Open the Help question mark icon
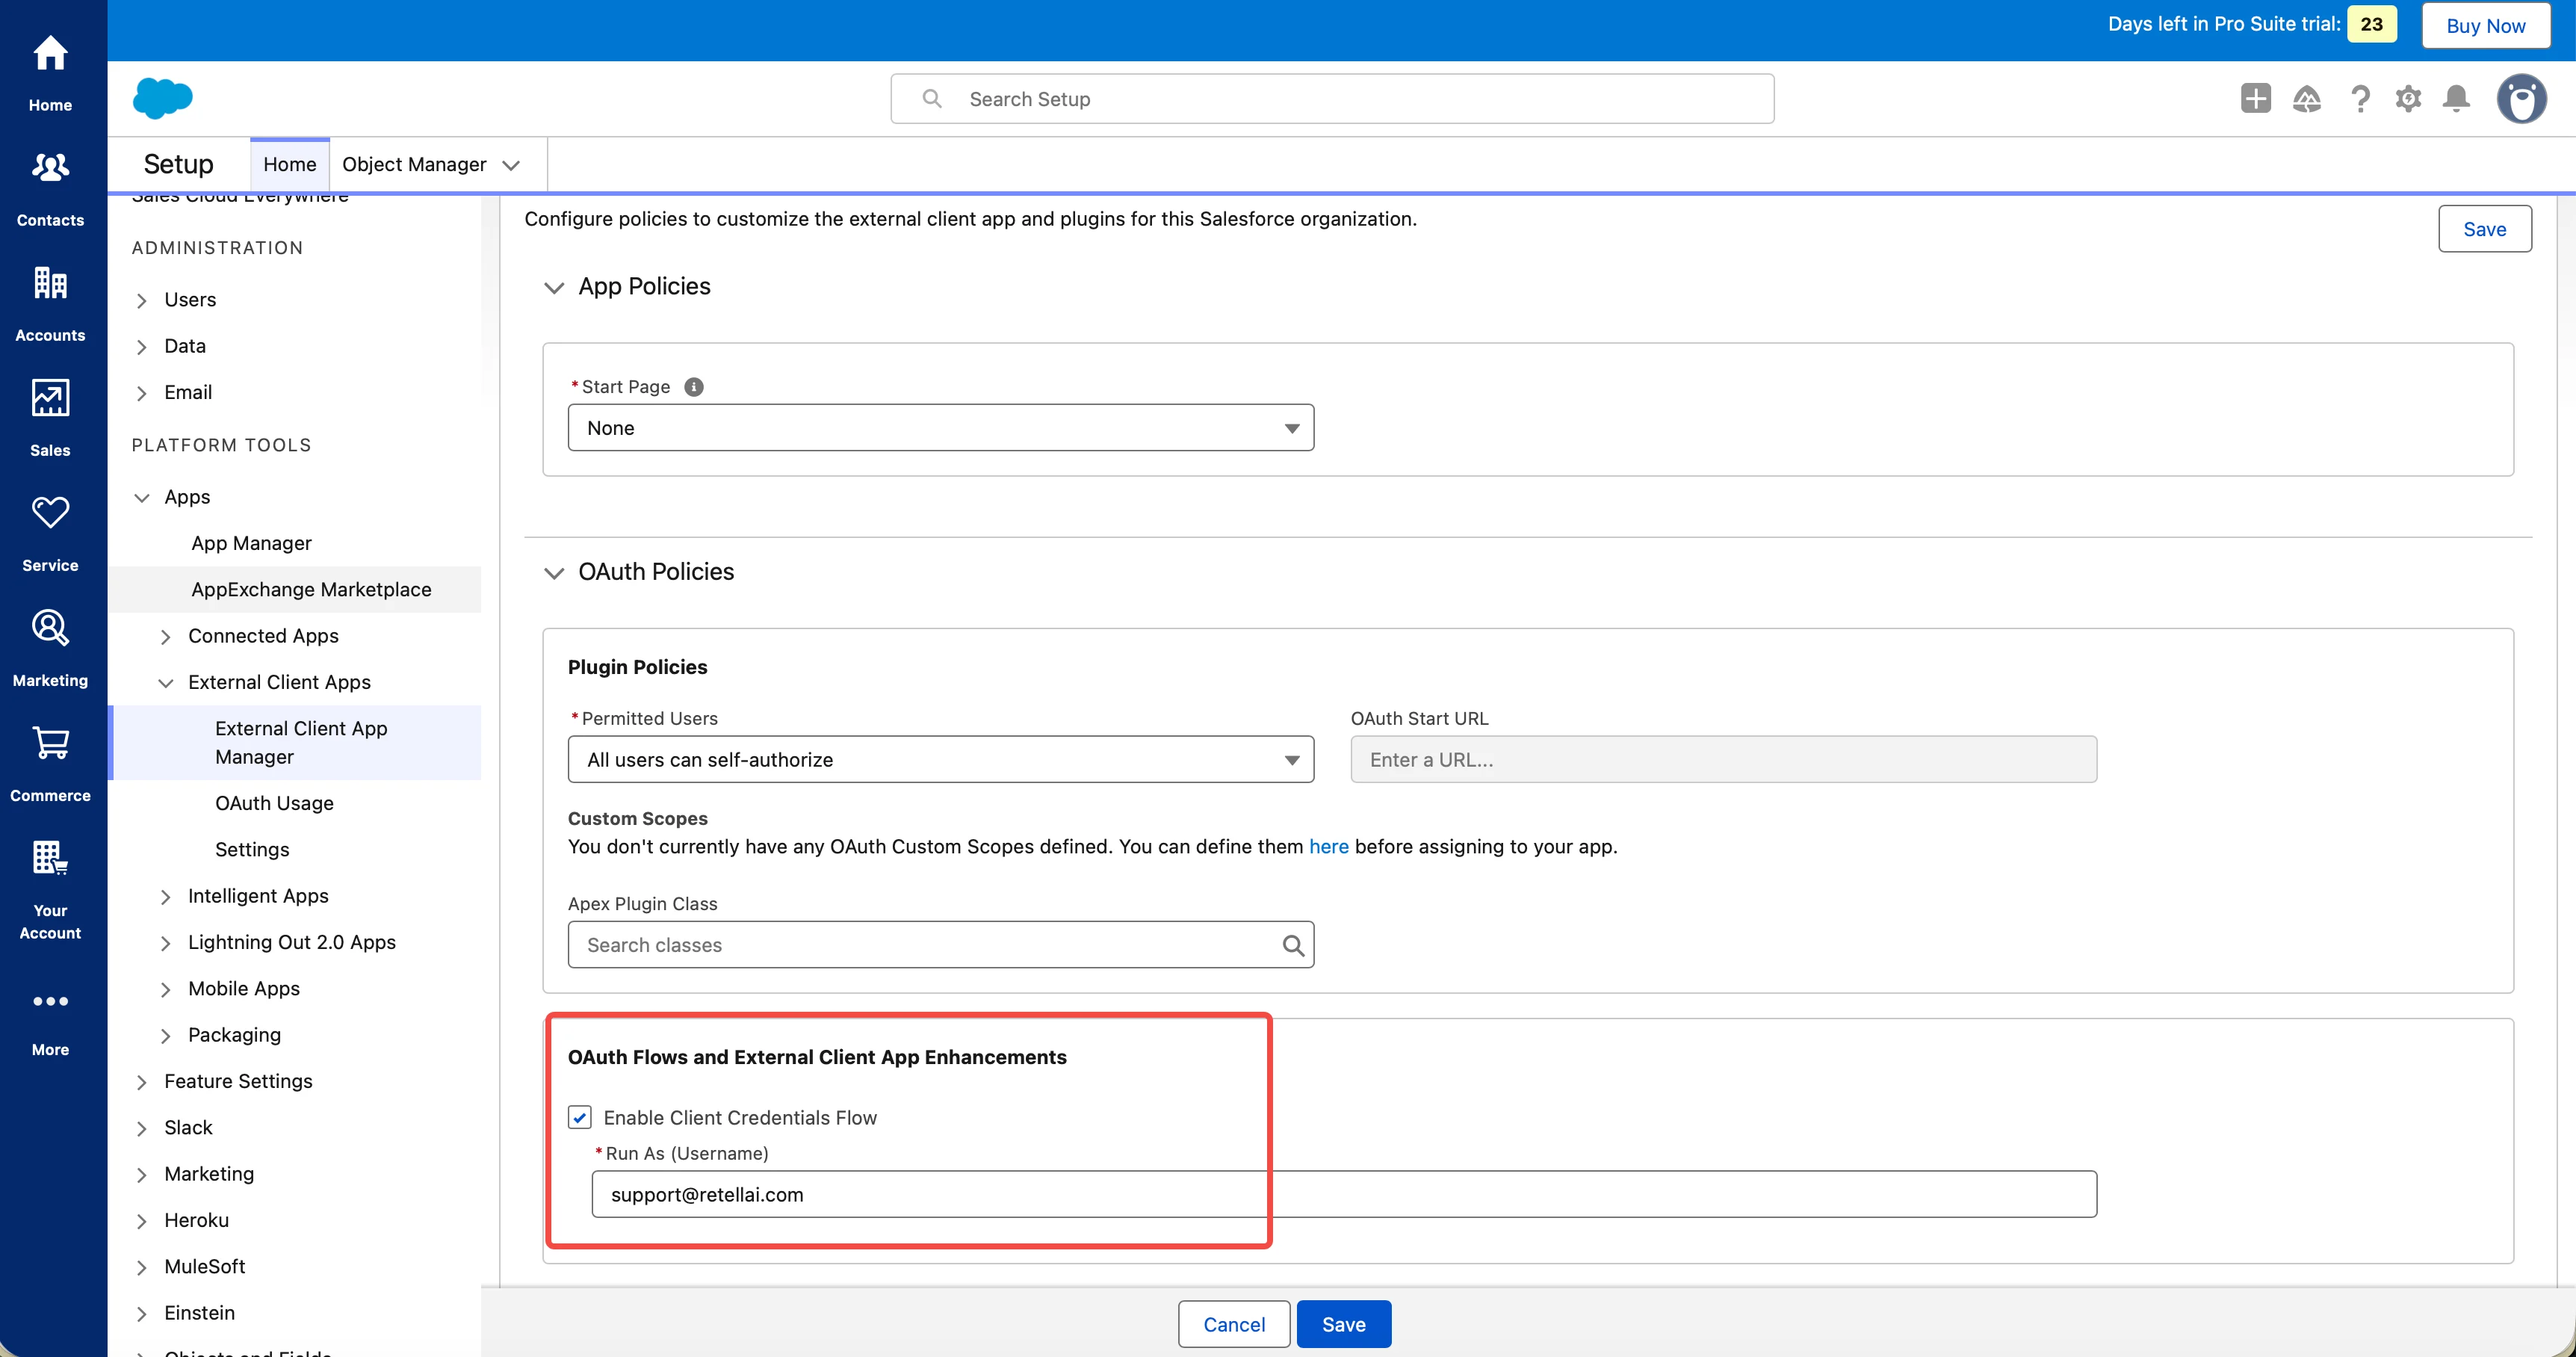 click(2360, 98)
